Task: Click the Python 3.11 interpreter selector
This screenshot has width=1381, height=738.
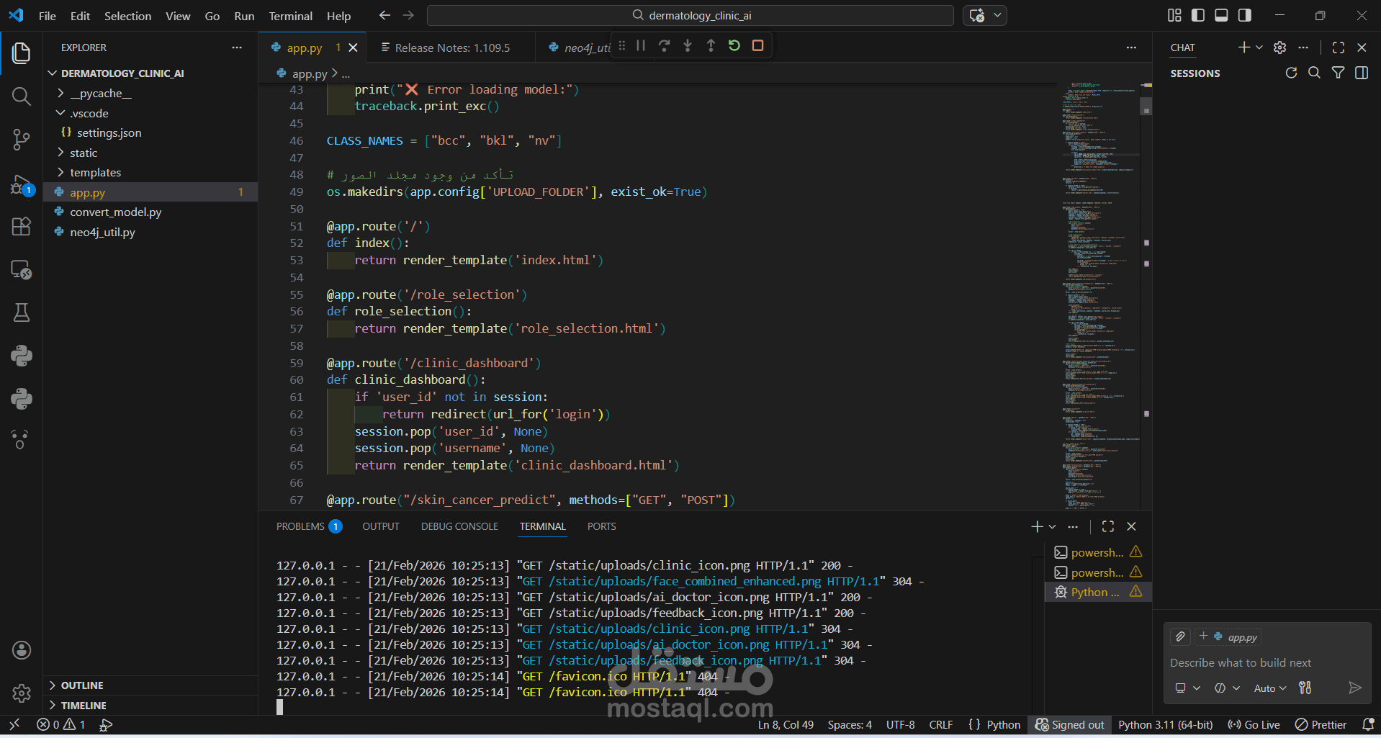Action: 1165,724
